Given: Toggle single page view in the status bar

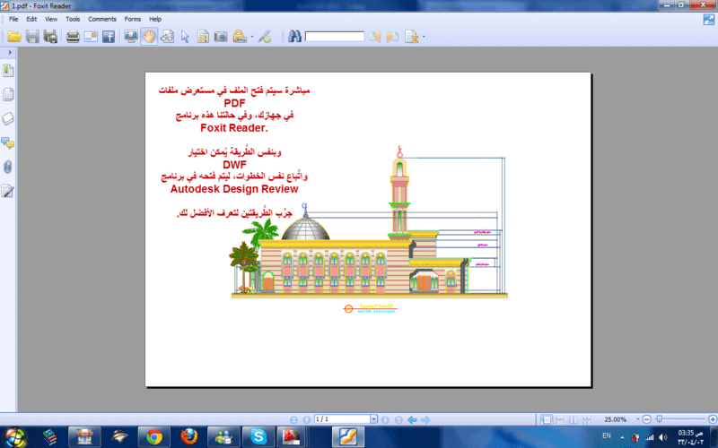Looking at the screenshot, I should [x=545, y=419].
